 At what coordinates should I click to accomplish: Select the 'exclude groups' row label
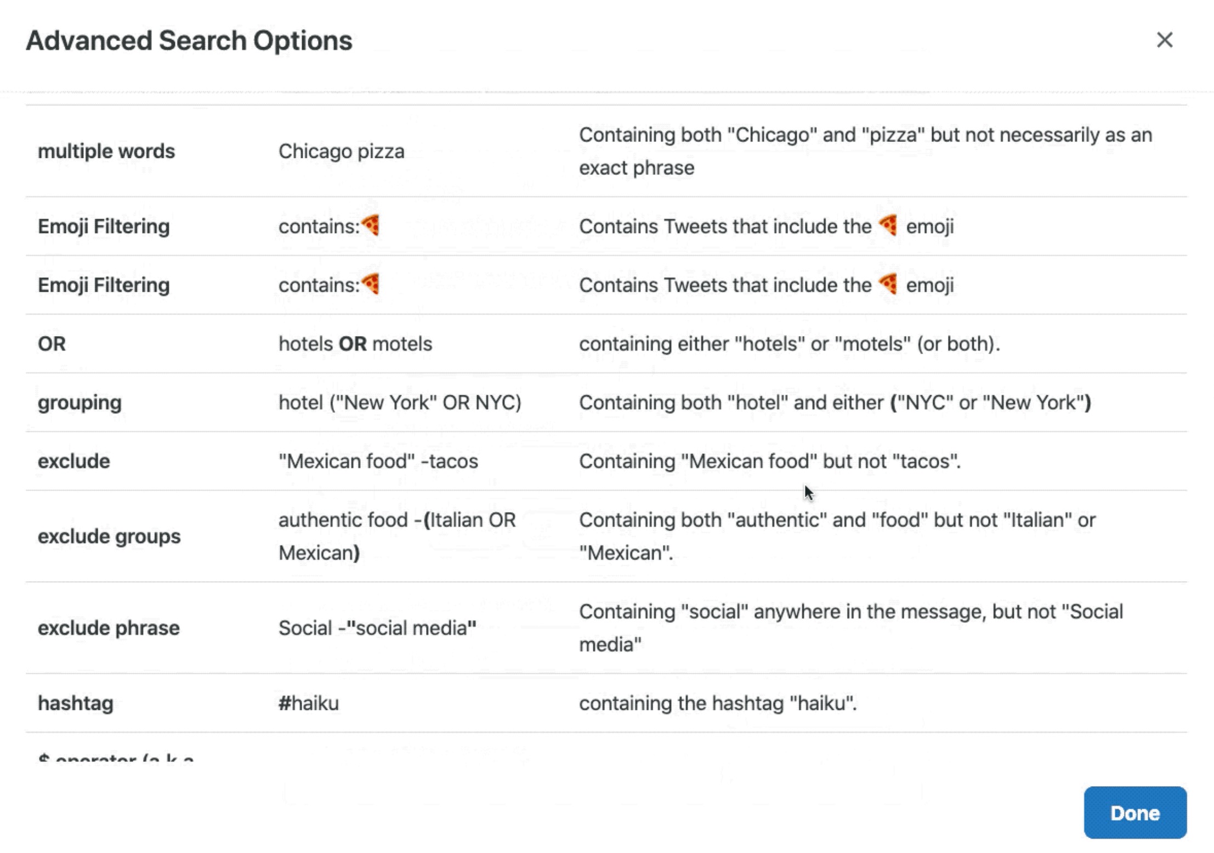[109, 536]
